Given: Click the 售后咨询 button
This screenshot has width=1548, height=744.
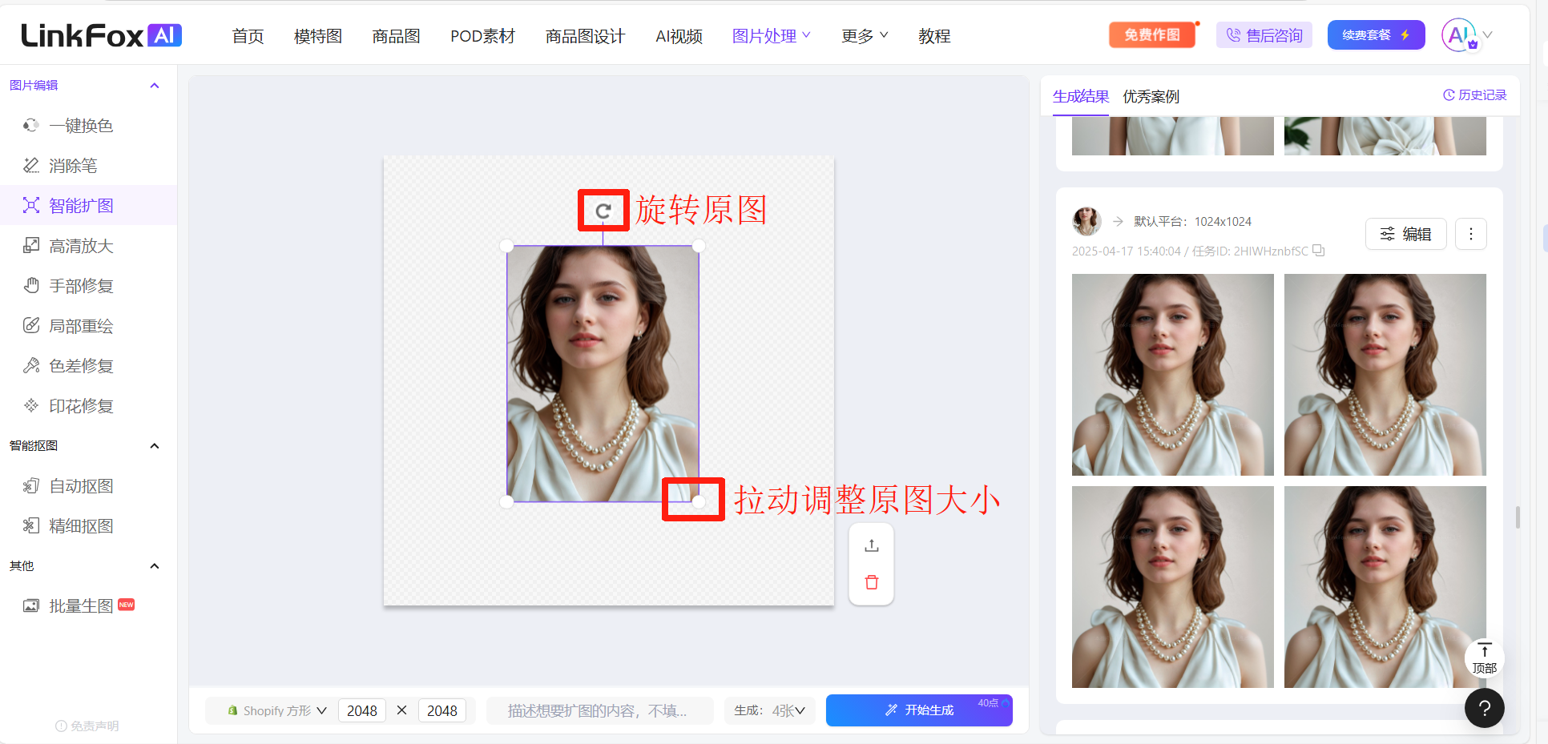Looking at the screenshot, I should pos(1264,35).
